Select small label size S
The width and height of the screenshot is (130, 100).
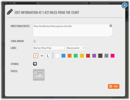click(36, 56)
